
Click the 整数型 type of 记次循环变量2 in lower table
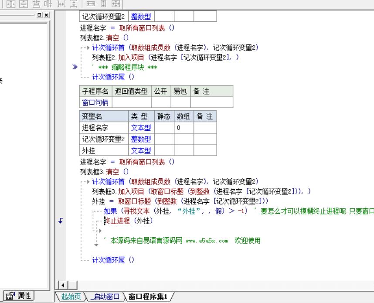141,139
